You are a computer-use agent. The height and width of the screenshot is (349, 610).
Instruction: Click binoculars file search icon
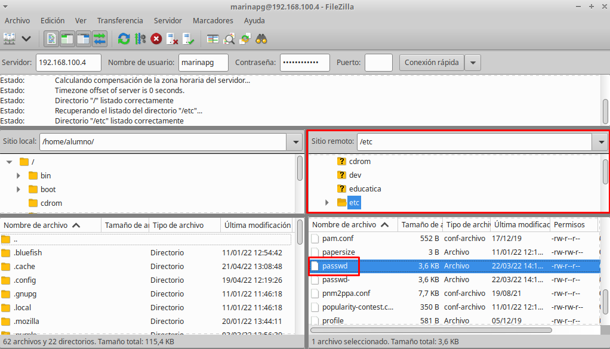(x=261, y=39)
